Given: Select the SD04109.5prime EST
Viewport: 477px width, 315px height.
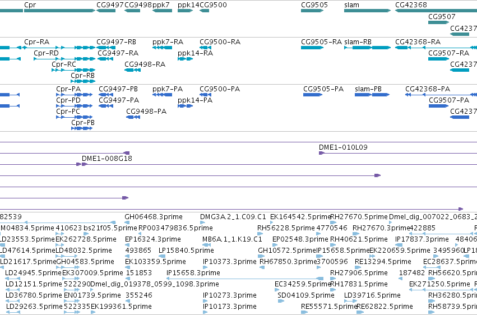Looking at the screenshot, I should pyautogui.click(x=281, y=302).
